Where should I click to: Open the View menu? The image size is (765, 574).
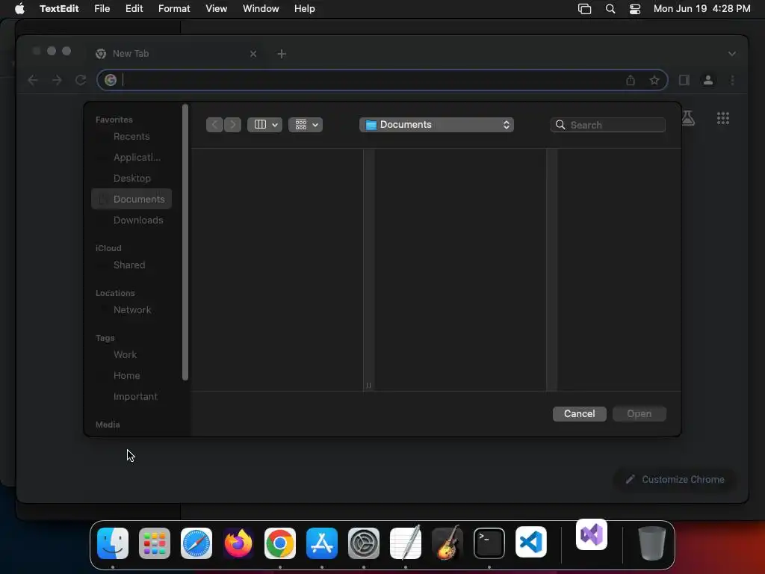pyautogui.click(x=216, y=9)
